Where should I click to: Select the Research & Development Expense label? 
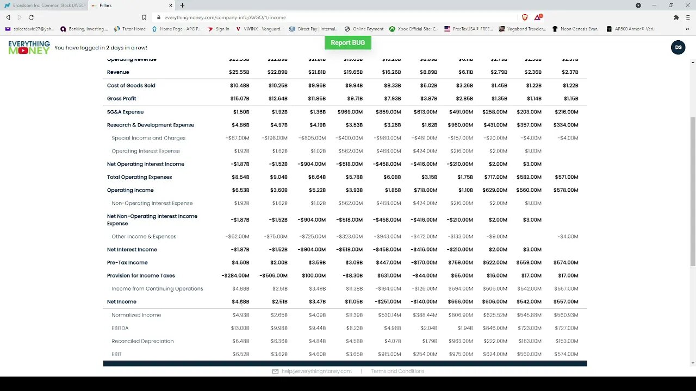[x=151, y=125]
